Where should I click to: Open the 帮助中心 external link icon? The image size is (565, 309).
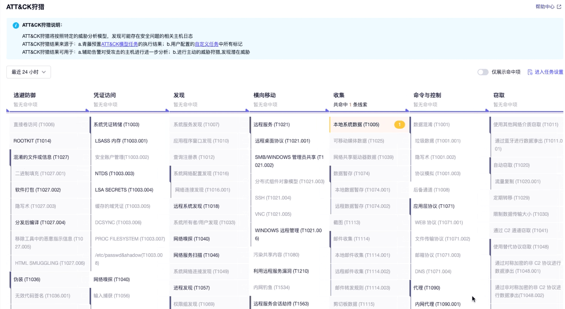pyautogui.click(x=559, y=7)
